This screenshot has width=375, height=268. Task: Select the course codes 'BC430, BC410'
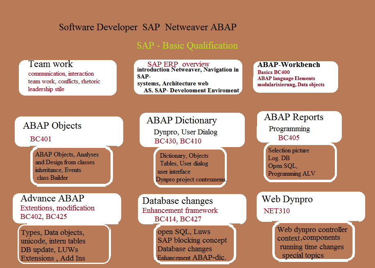pyautogui.click(x=178, y=141)
